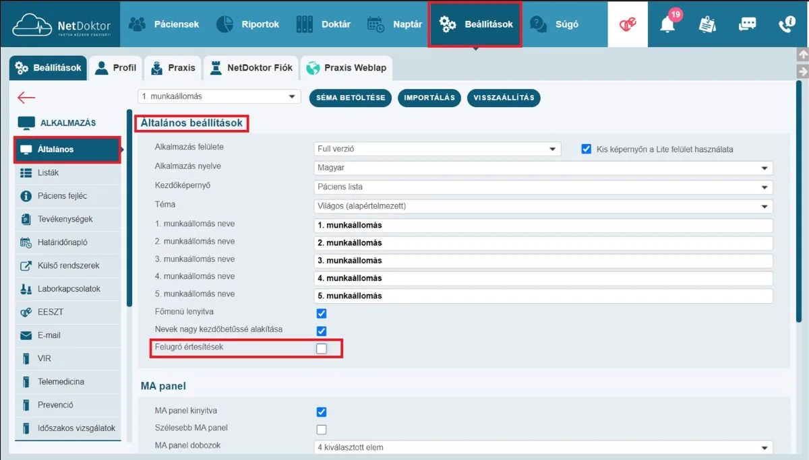Open the Páciensek main menu
Image resolution: width=809 pixels, height=460 pixels.
click(164, 24)
